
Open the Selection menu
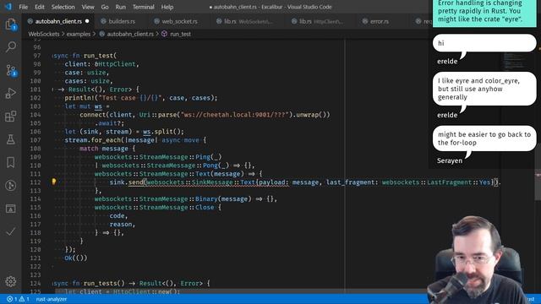(63, 7)
